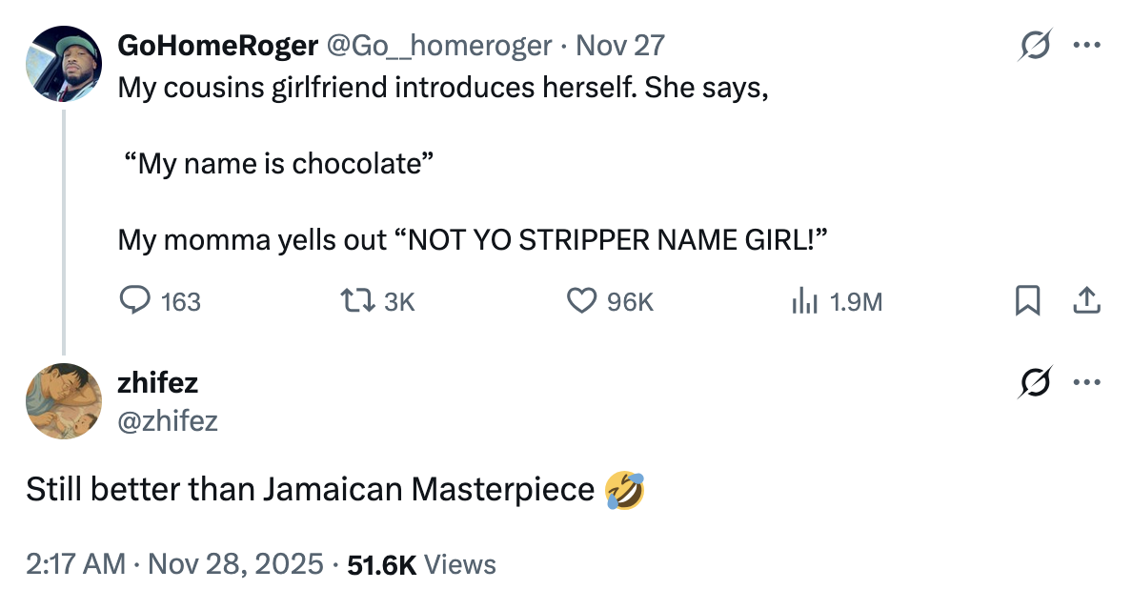Bookmark GoHomeRoger's tweet
The image size is (1132, 610).
click(1026, 301)
